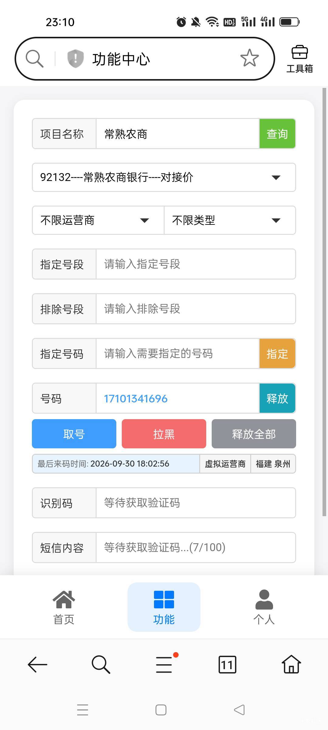Click the gray 释放全部 button
Image resolution: width=328 pixels, height=730 pixels.
coord(254,434)
